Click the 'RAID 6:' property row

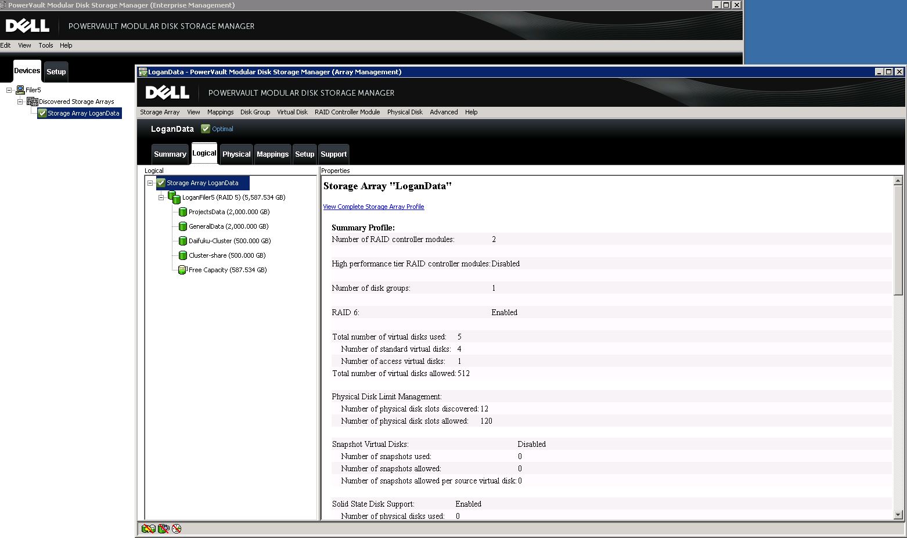[611, 312]
